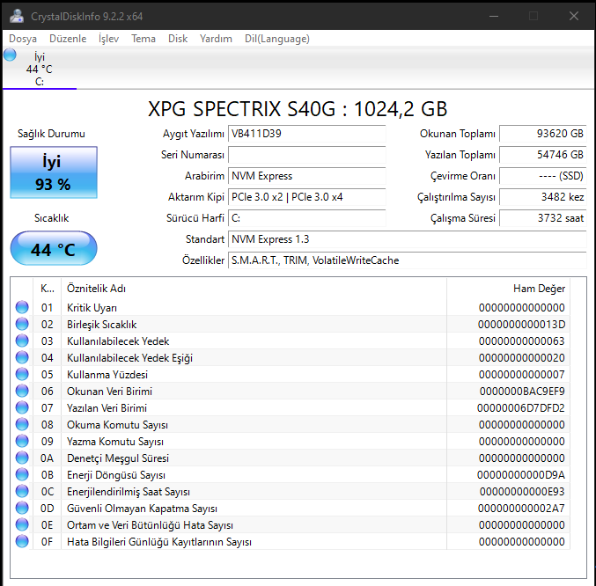
Task: Select the Kritik Uyarı attribute name
Action: click(92, 308)
